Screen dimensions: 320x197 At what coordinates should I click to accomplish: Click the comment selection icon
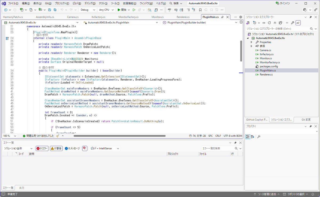[188, 10]
